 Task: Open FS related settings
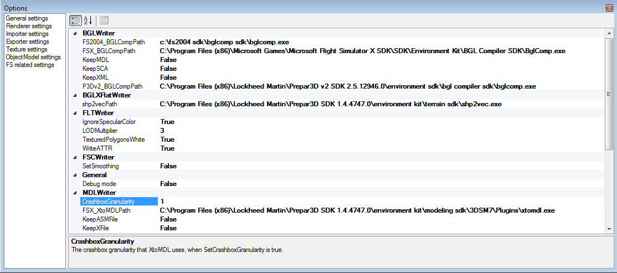tap(30, 65)
